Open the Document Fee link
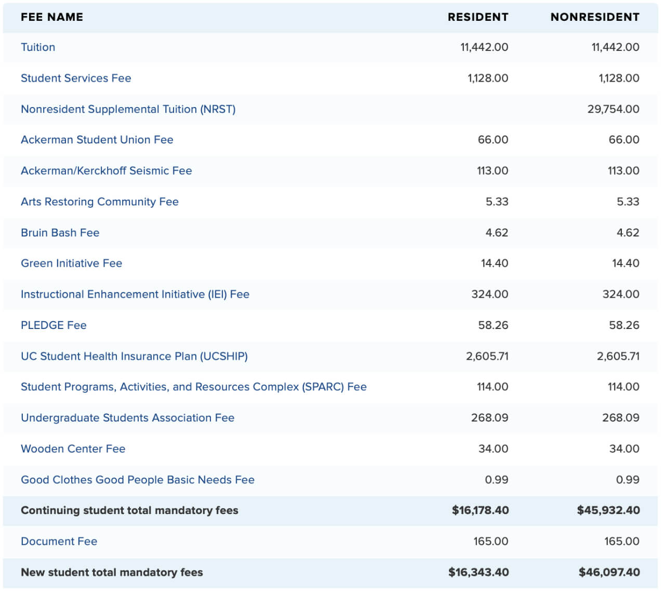 click(59, 541)
